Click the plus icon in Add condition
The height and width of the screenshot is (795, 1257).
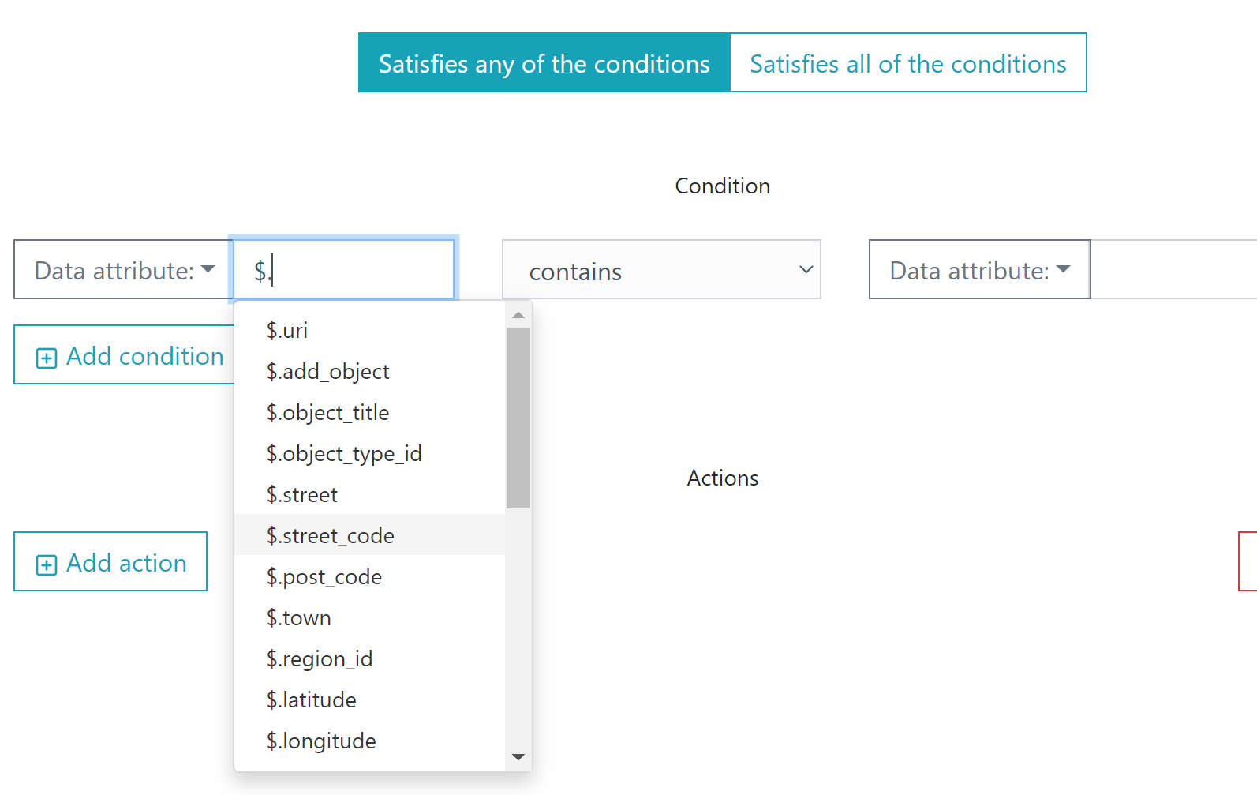tap(47, 358)
